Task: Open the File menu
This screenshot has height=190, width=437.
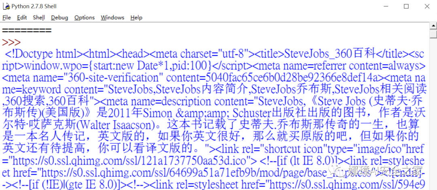Action: tap(6, 17)
